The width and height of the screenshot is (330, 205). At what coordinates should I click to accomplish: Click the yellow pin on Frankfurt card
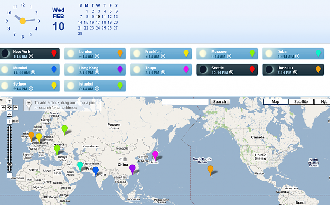pyautogui.click(x=186, y=53)
